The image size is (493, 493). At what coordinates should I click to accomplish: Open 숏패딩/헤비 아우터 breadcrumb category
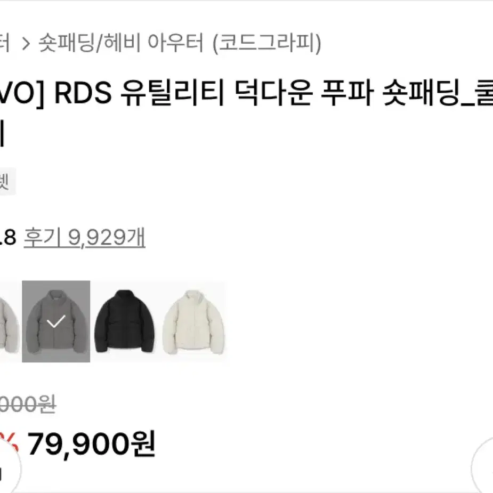pyautogui.click(x=121, y=43)
